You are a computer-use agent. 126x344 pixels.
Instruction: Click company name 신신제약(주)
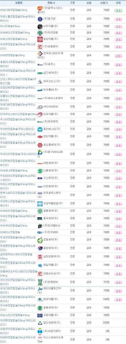coord(51,178)
